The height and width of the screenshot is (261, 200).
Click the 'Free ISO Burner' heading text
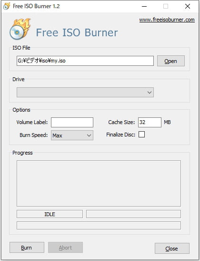click(77, 32)
